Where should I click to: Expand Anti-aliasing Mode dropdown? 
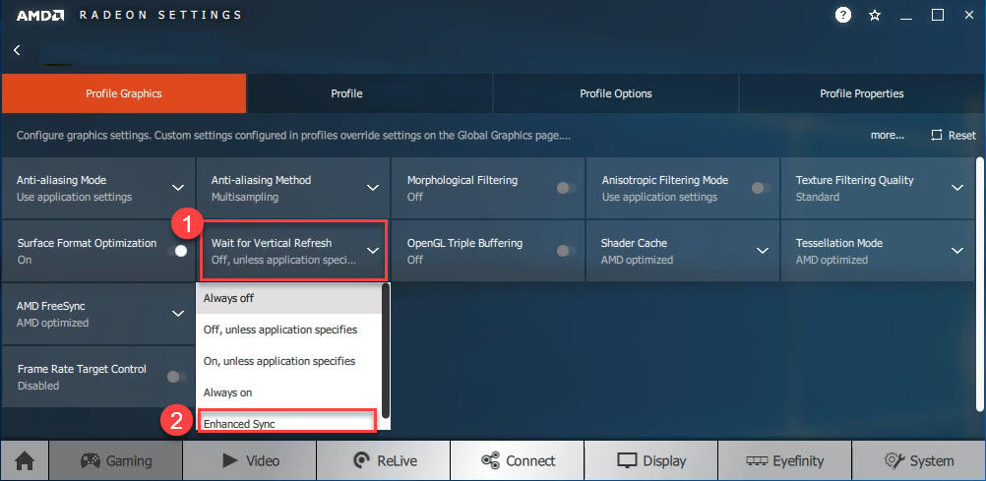178,188
